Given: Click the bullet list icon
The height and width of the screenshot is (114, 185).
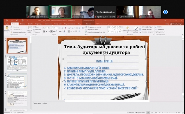Looking at the screenshot, I should tap(69, 28).
